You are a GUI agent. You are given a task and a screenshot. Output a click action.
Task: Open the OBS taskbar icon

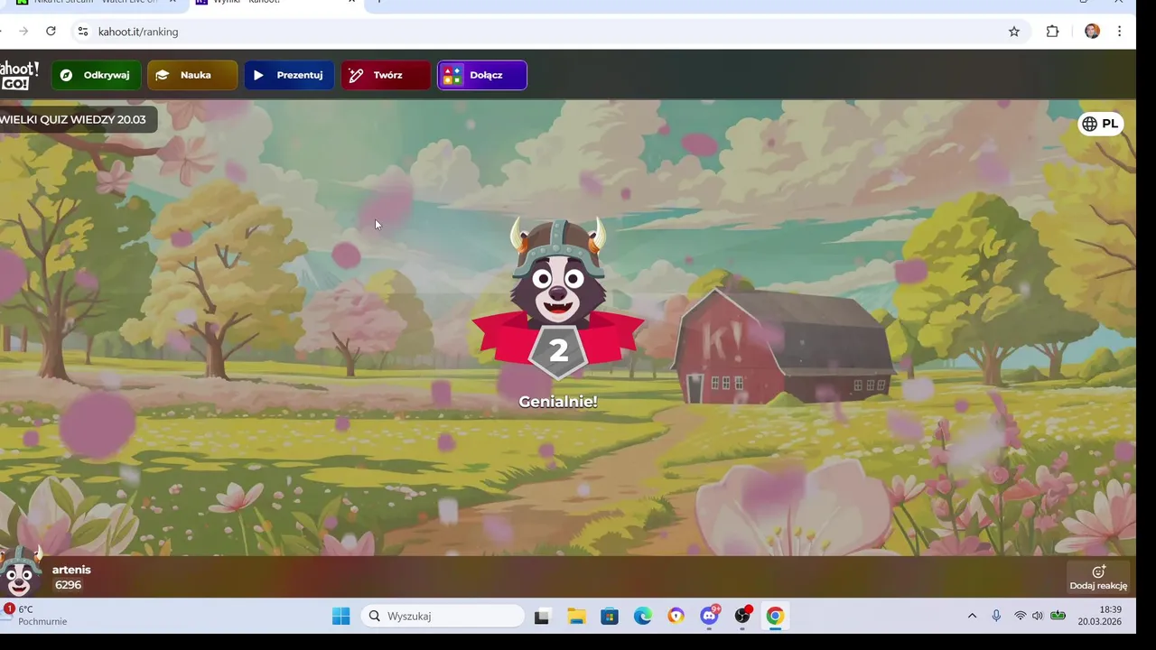point(742,616)
